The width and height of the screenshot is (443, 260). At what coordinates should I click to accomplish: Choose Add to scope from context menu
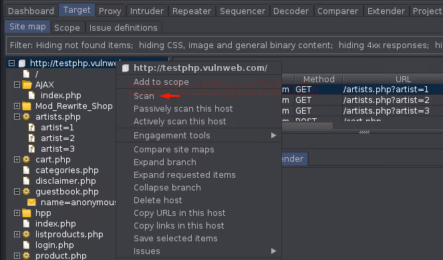coord(199,82)
